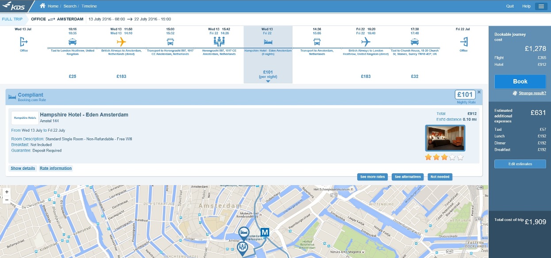This screenshot has width=551, height=258.
Task: Open Help in top bar
Action: [x=526, y=6]
